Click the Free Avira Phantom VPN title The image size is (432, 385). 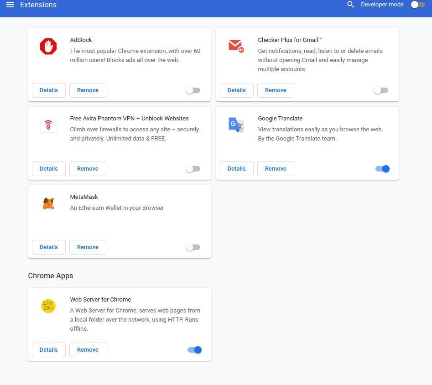tap(129, 119)
